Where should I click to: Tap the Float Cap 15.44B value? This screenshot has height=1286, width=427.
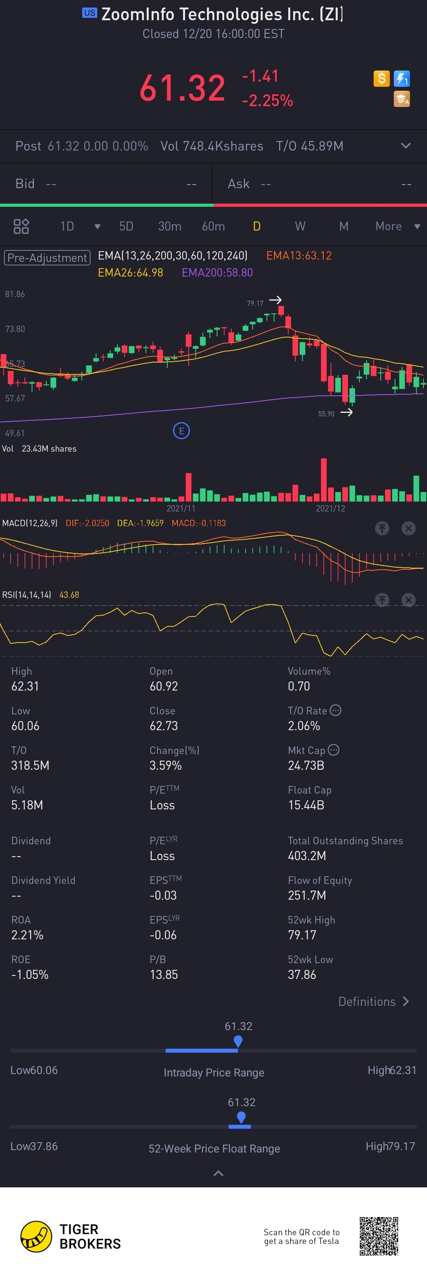click(x=306, y=805)
